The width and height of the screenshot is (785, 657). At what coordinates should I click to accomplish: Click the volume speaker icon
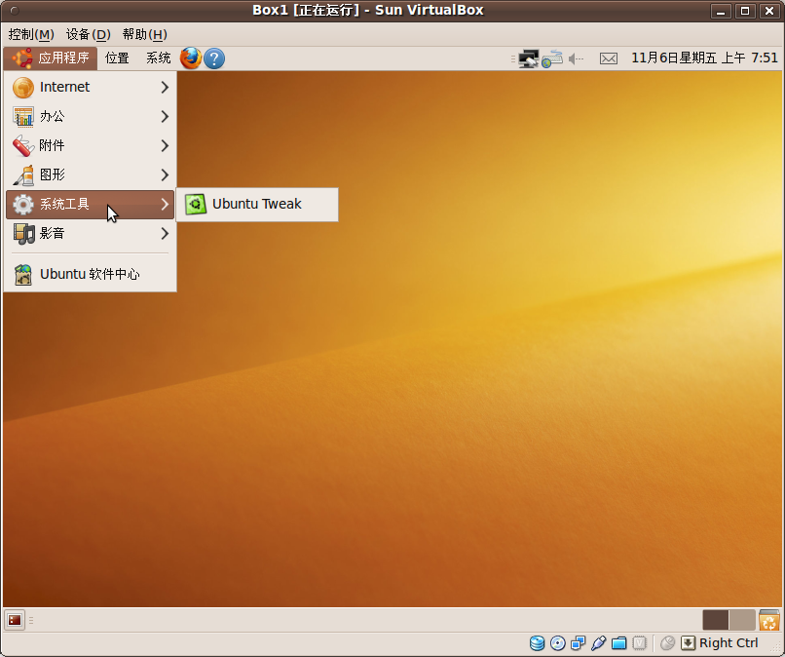coord(577,59)
